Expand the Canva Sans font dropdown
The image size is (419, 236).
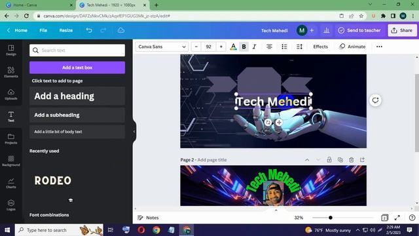pyautogui.click(x=162, y=47)
